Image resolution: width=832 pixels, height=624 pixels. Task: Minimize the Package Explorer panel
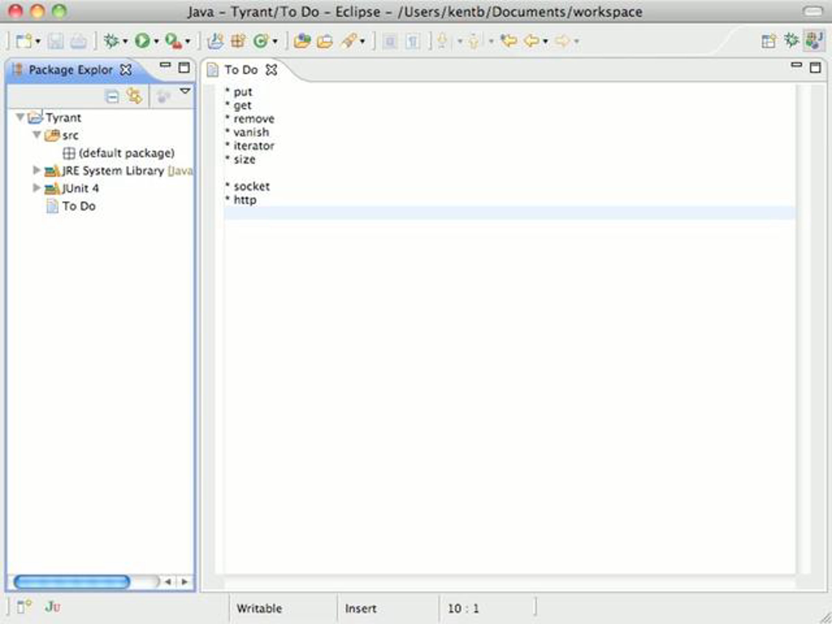pyautogui.click(x=165, y=66)
